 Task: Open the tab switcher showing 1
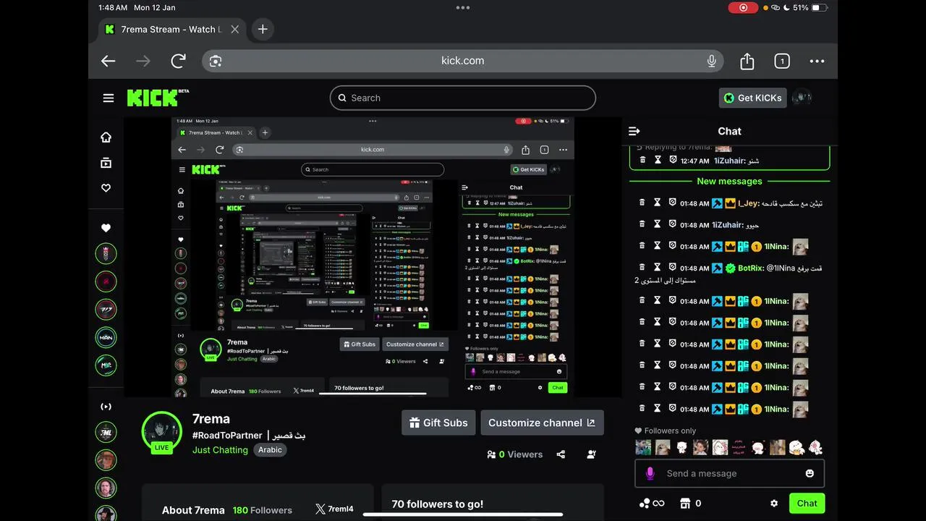[782, 61]
